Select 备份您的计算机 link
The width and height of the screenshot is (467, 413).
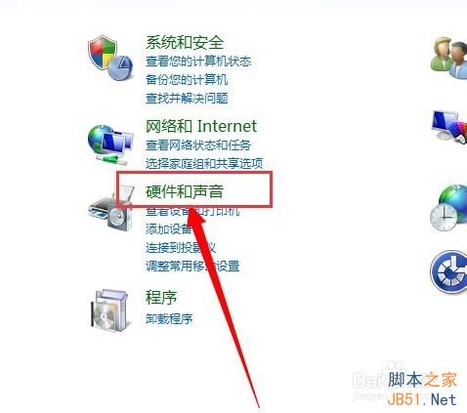coord(187,80)
